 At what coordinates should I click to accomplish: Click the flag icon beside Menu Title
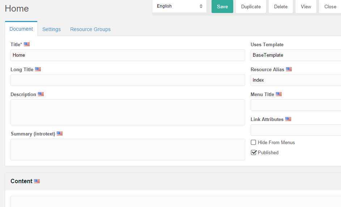[278, 94]
